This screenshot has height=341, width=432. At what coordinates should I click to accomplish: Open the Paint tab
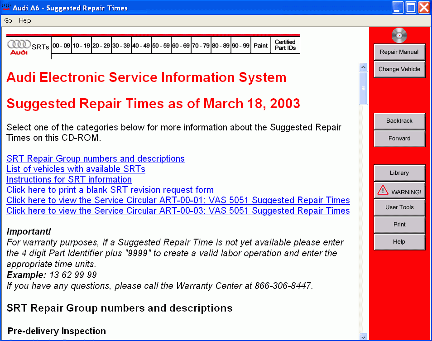(261, 45)
